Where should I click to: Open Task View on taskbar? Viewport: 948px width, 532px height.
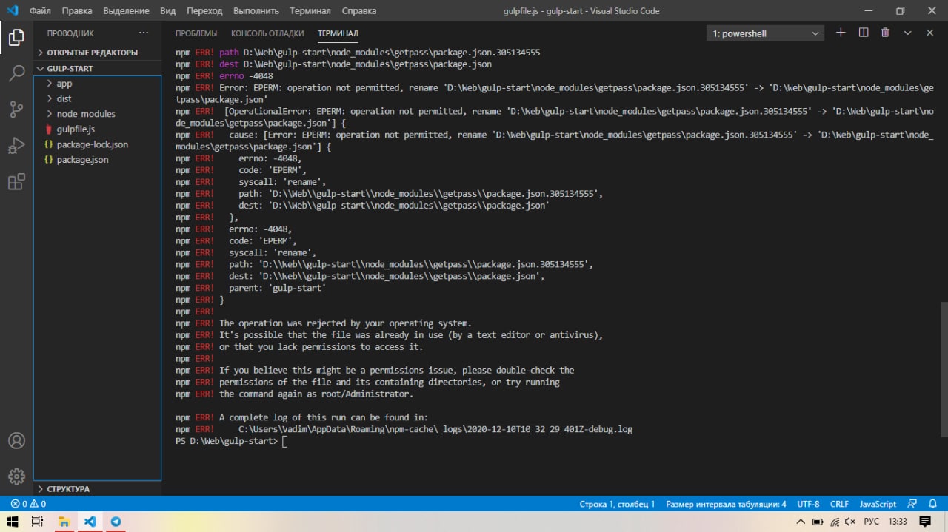point(37,522)
